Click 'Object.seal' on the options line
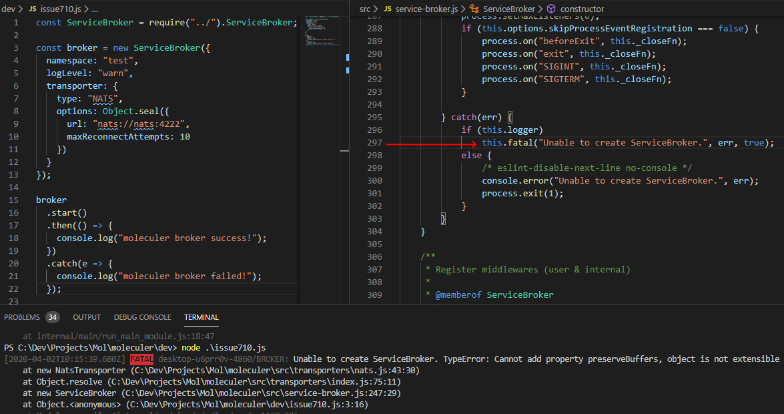Image resolution: width=784 pixels, height=414 pixels. (x=131, y=111)
